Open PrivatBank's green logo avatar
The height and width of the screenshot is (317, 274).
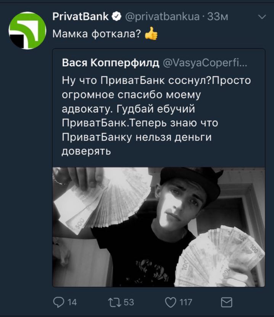pyautogui.click(x=27, y=30)
